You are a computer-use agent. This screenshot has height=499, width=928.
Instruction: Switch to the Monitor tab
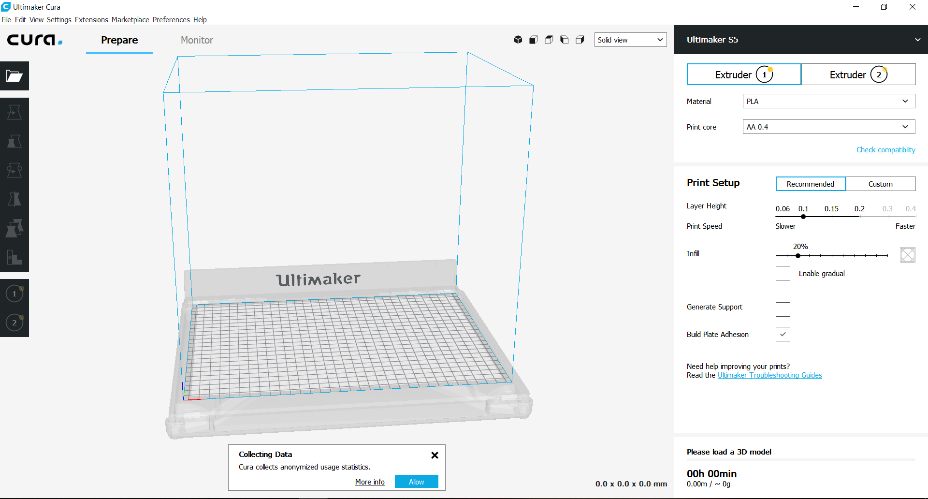(197, 40)
